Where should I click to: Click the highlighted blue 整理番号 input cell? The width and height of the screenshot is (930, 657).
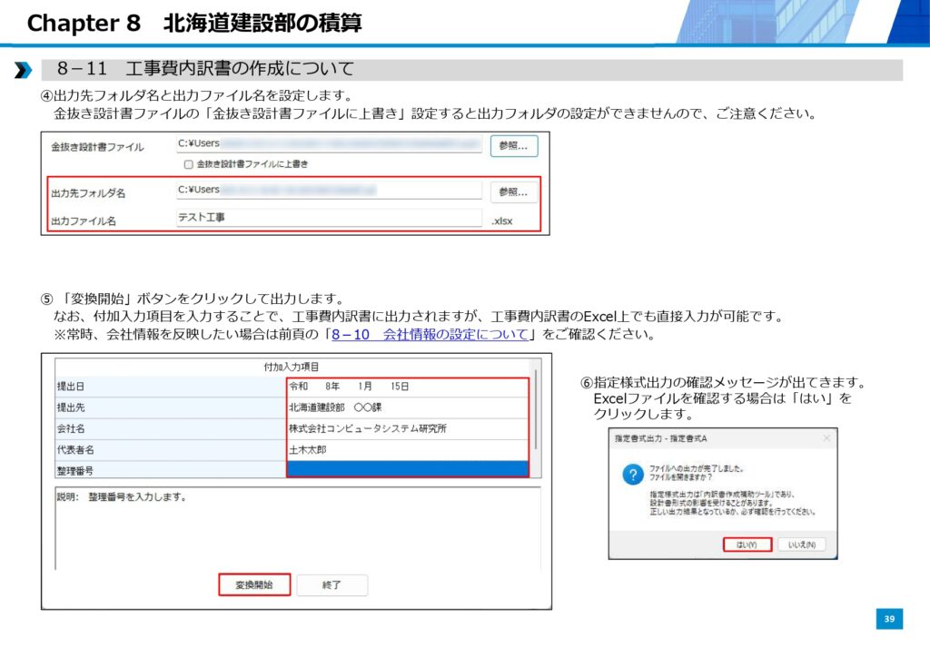(406, 469)
